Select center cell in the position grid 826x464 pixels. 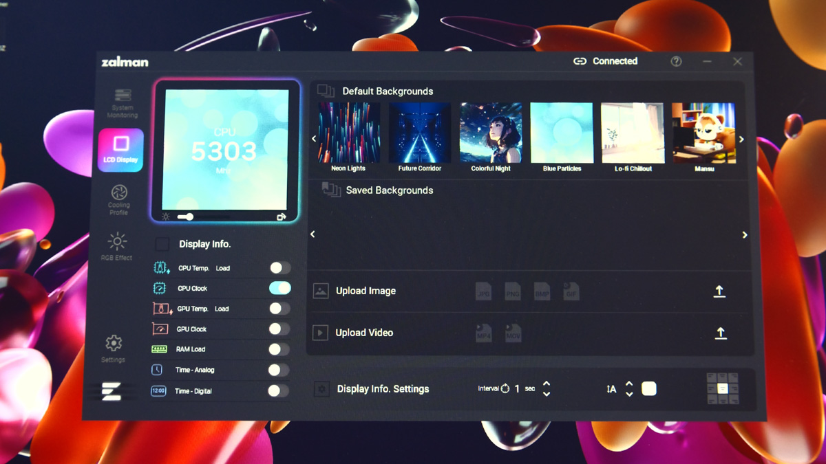(722, 388)
